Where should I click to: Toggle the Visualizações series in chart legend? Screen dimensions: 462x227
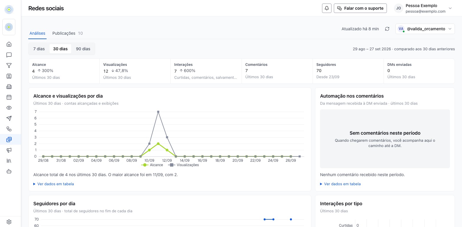[x=183, y=165]
